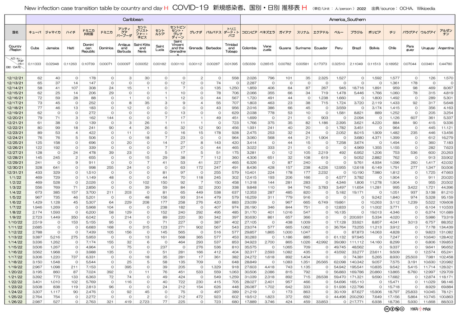Click the POP / DATE diagonal header cell
Viewport: 460px width, 315px height.
tap(16, 63)
